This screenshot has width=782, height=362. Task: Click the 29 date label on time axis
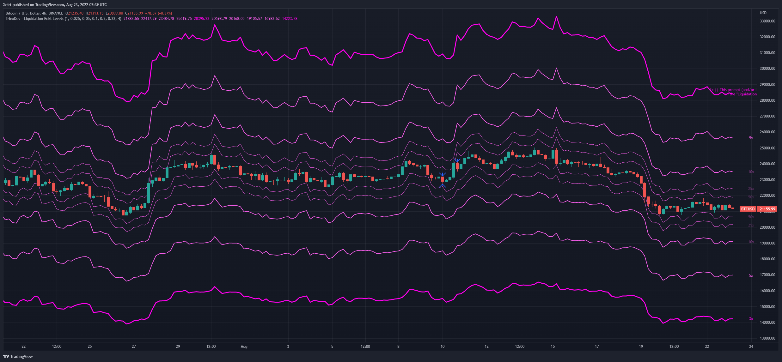click(x=178, y=347)
